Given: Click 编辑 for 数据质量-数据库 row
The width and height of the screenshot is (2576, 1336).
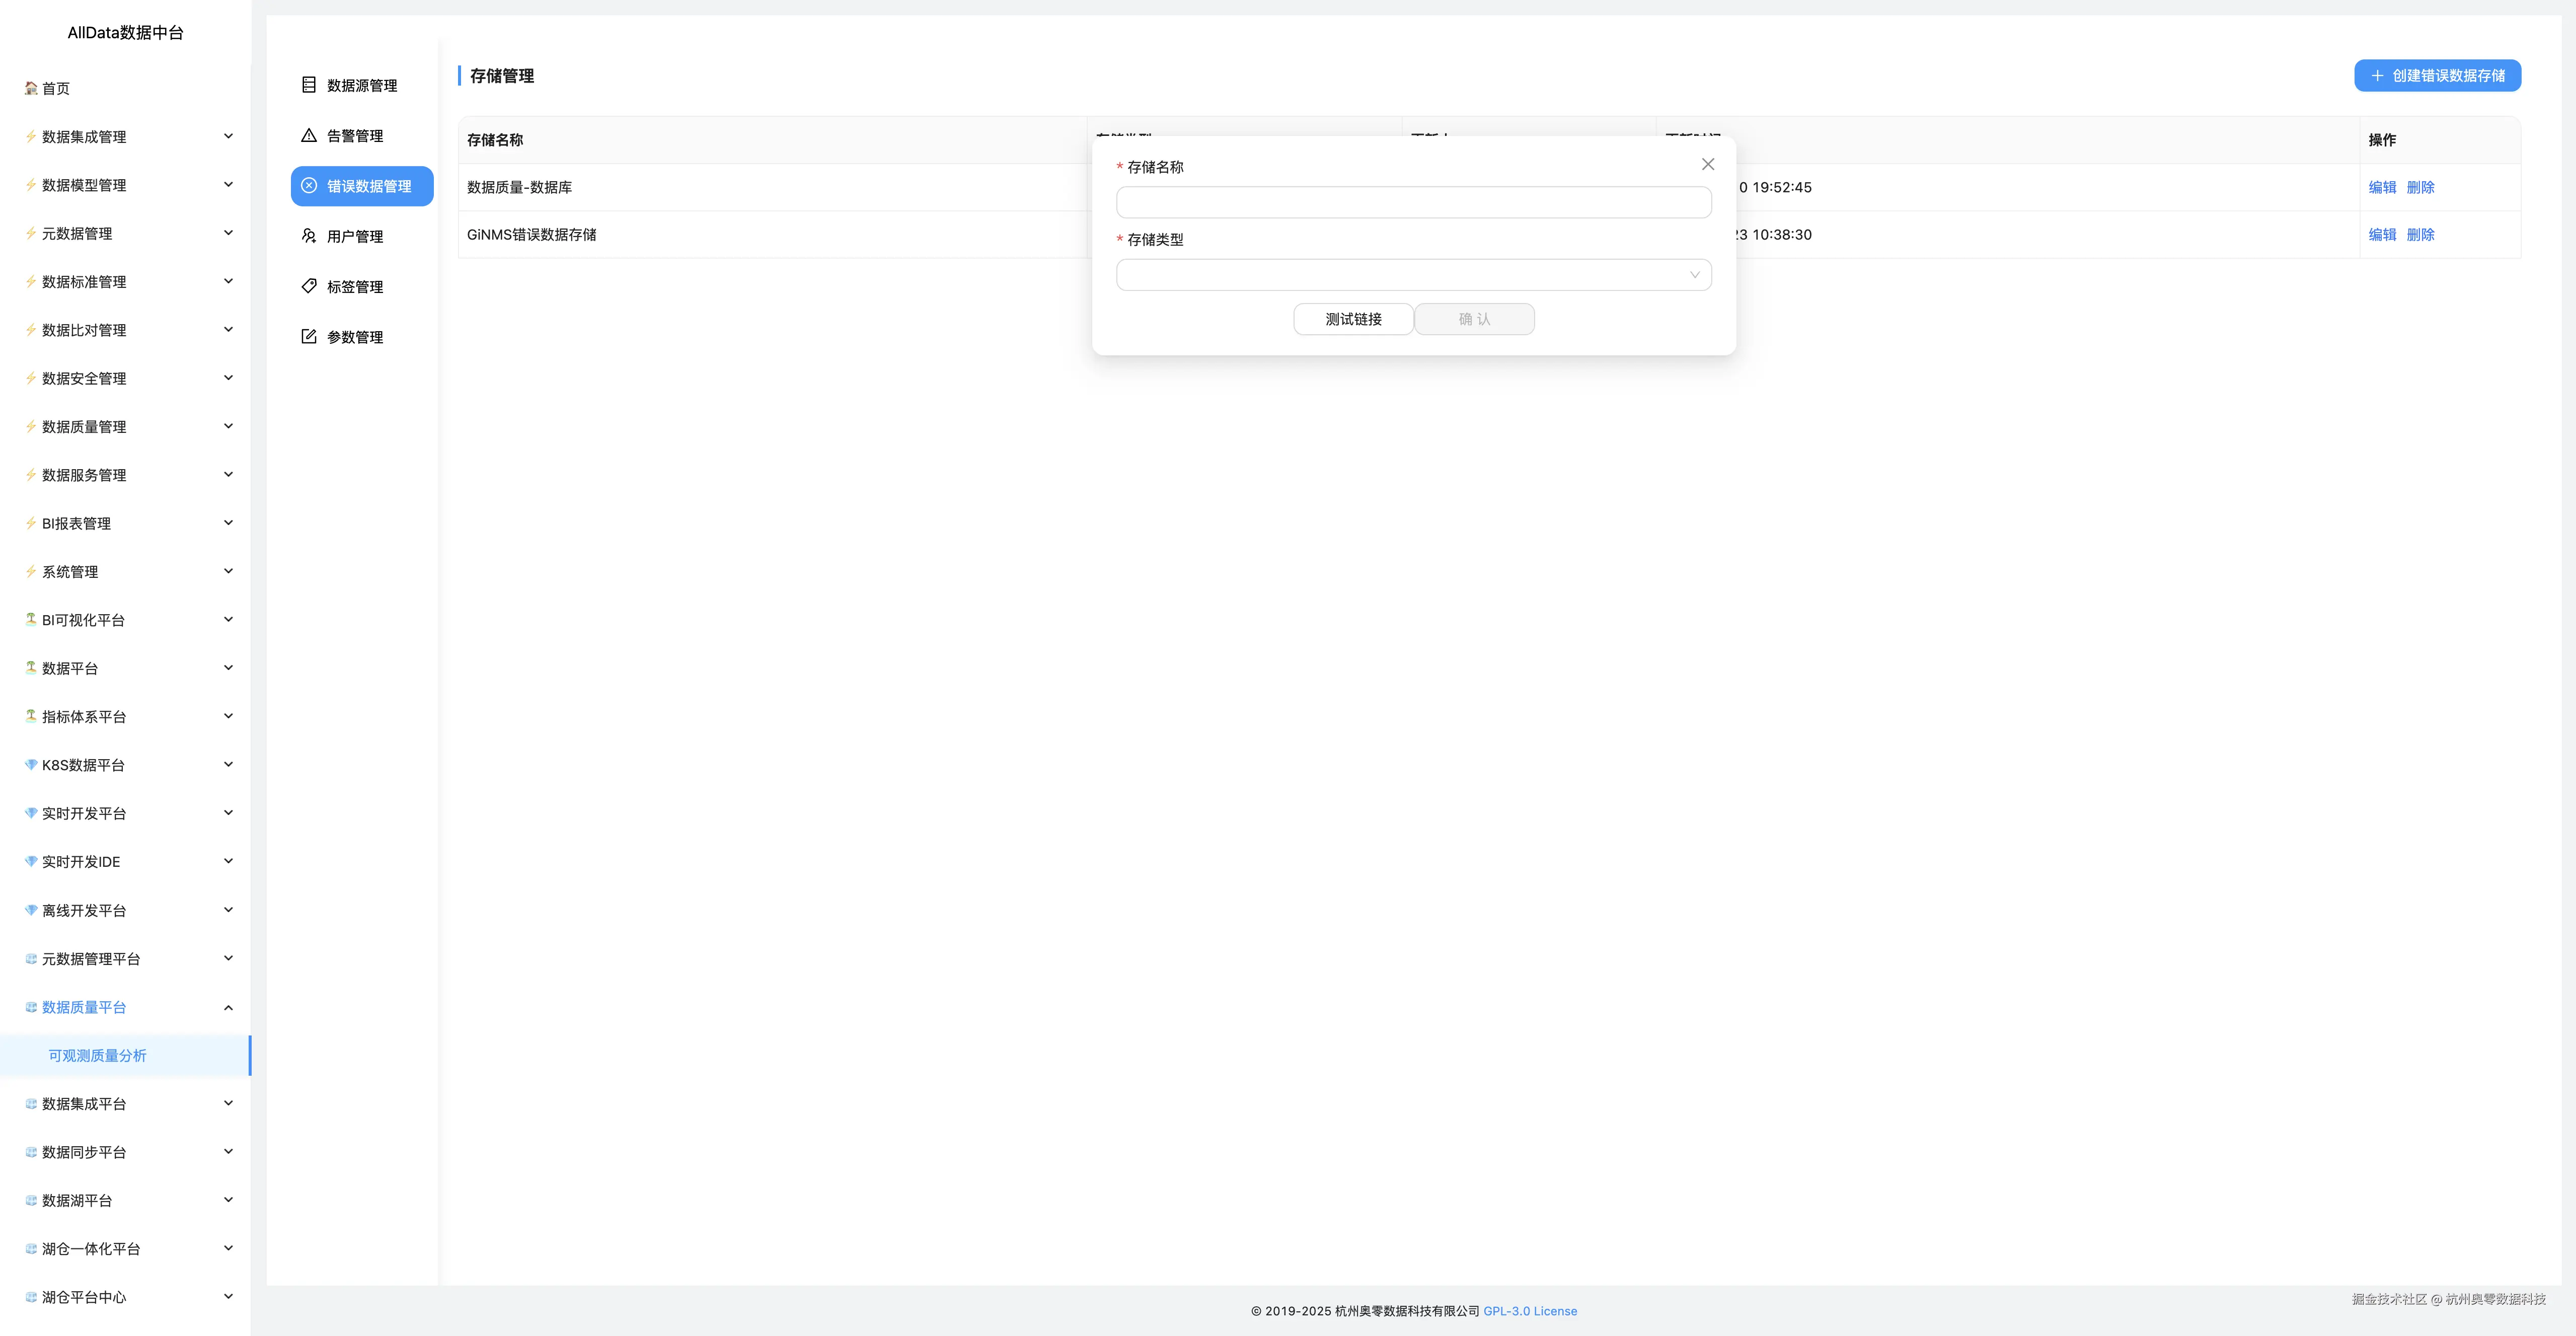Looking at the screenshot, I should click(2382, 187).
